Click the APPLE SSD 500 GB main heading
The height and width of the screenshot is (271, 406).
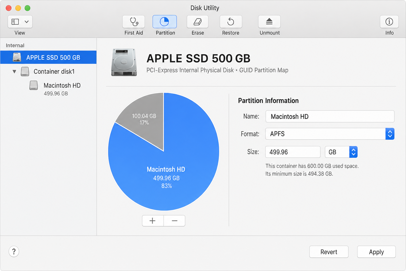point(198,58)
